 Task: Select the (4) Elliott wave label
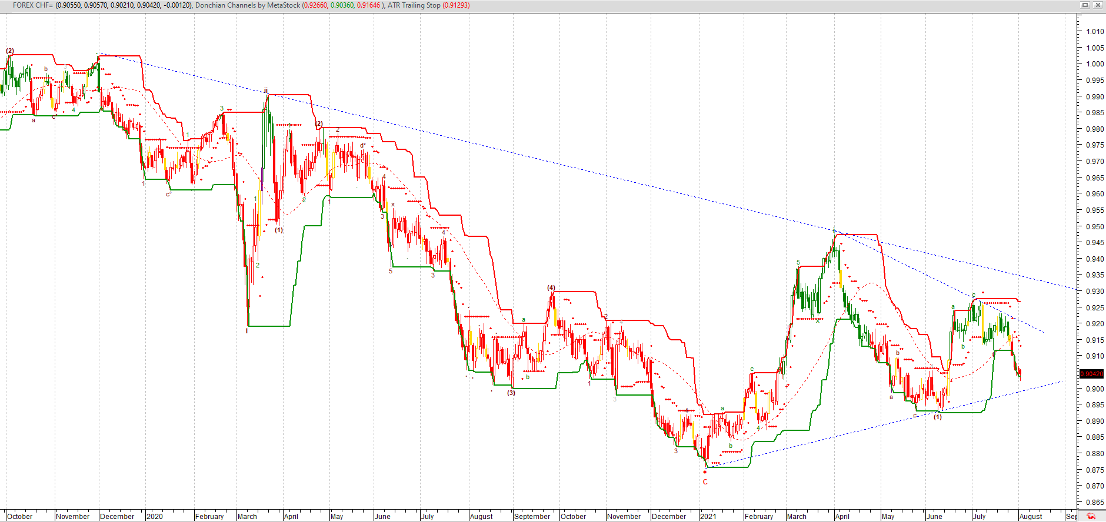click(x=551, y=287)
